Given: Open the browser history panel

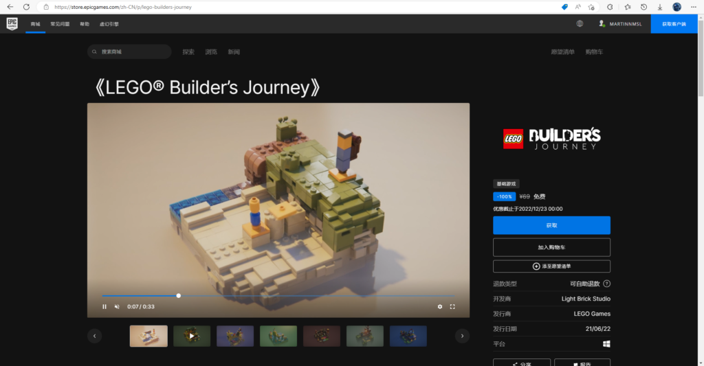Looking at the screenshot, I should pos(643,7).
